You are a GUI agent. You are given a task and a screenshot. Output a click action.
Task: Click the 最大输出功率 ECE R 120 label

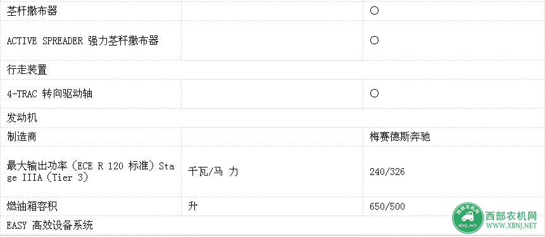point(91,171)
